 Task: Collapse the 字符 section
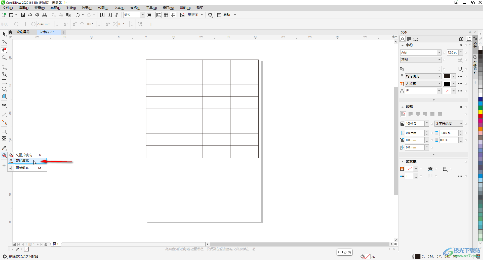(x=402, y=45)
